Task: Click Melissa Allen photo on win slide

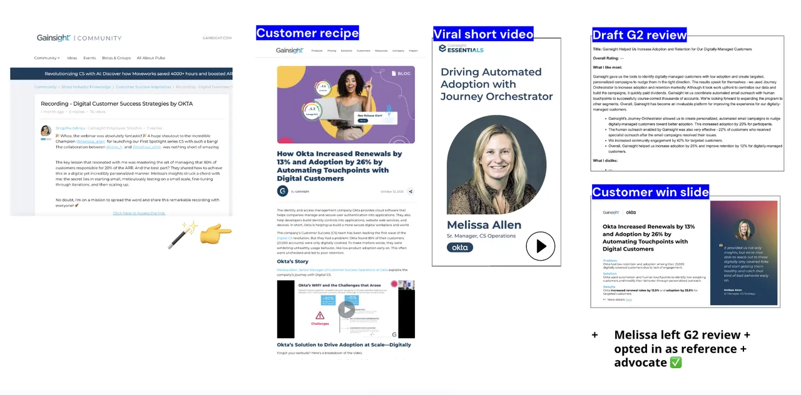Action: 745,229
